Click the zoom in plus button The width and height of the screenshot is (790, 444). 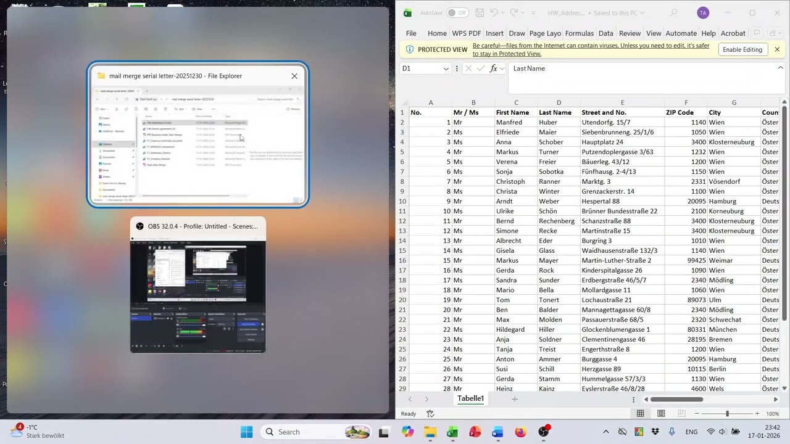pyautogui.click(x=757, y=414)
